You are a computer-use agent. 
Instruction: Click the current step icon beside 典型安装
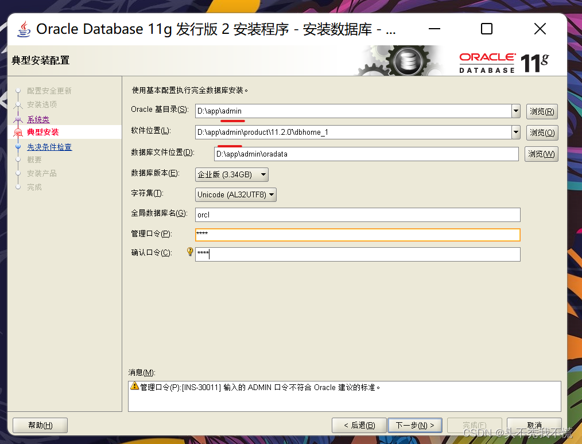pos(18,132)
